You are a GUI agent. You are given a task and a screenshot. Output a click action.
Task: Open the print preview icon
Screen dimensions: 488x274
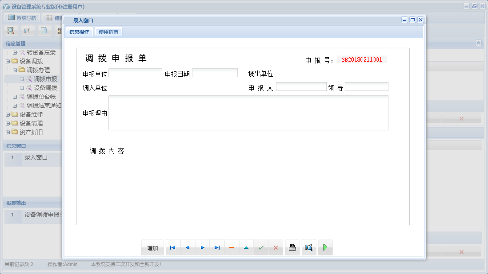click(308, 247)
